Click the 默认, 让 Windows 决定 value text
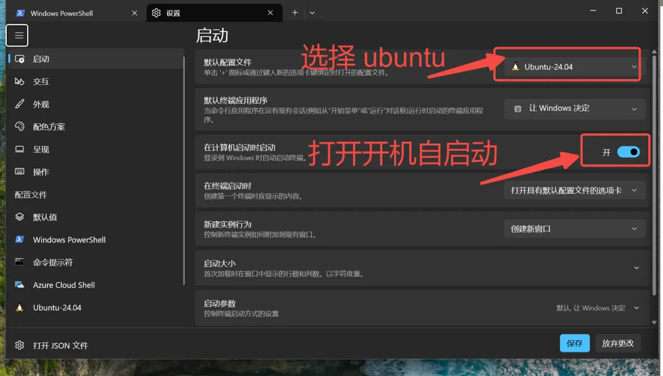The image size is (663, 376). click(x=591, y=308)
